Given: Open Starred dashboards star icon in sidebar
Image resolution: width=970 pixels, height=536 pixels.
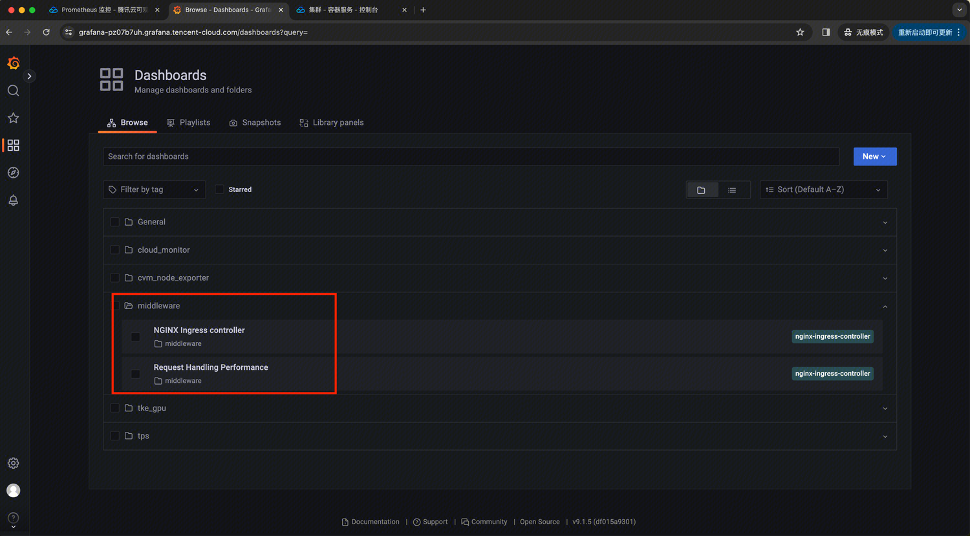Looking at the screenshot, I should point(13,118).
